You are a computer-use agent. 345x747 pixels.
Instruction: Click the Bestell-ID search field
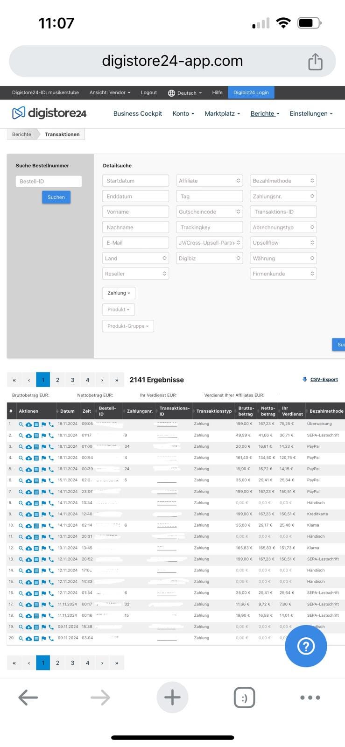click(49, 181)
